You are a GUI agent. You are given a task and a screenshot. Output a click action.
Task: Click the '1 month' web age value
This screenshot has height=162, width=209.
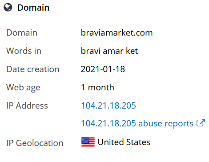pos(97,87)
